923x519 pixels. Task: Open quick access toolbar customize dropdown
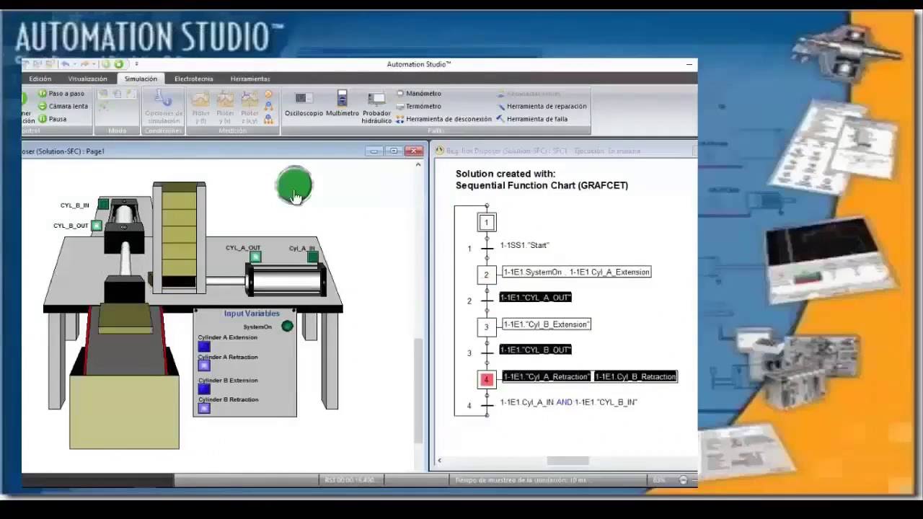[x=137, y=64]
